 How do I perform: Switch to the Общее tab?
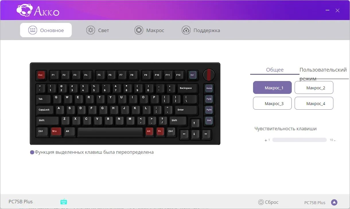coord(275,70)
